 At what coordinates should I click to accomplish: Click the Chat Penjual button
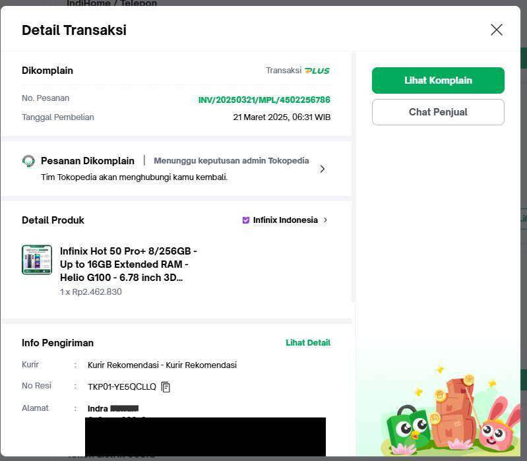[438, 112]
